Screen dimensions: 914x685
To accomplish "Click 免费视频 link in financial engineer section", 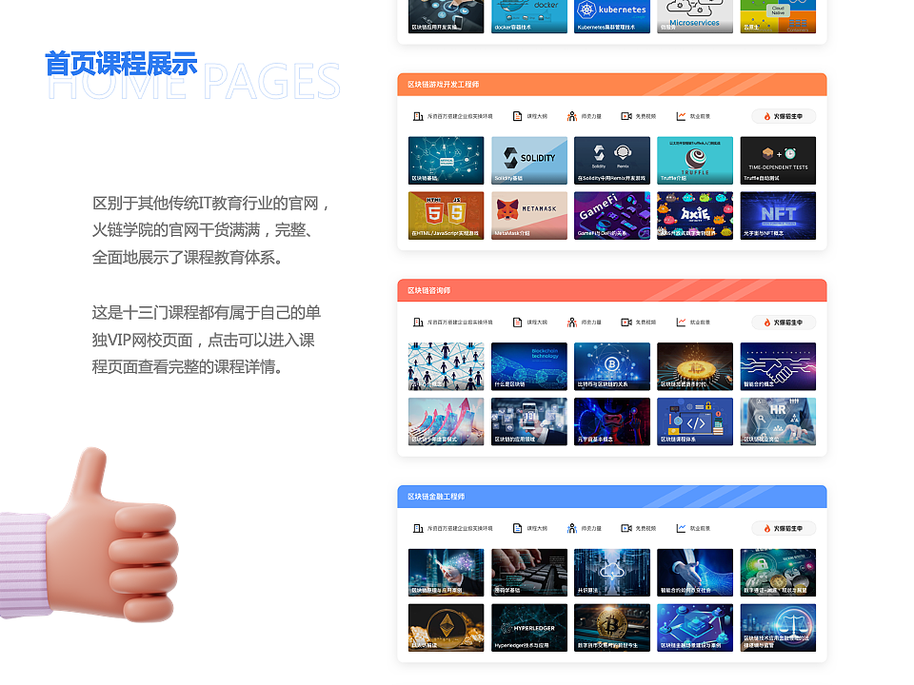I will point(646,528).
